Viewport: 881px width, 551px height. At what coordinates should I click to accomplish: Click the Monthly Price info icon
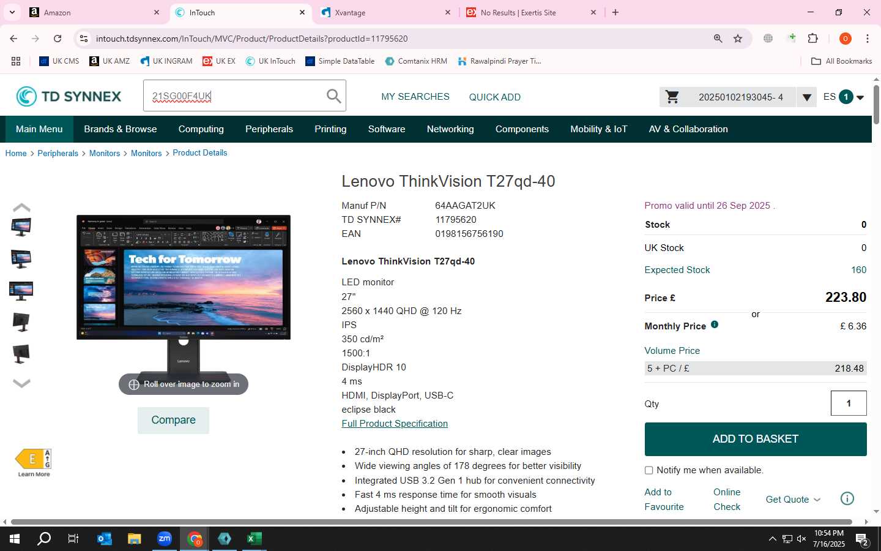click(715, 324)
